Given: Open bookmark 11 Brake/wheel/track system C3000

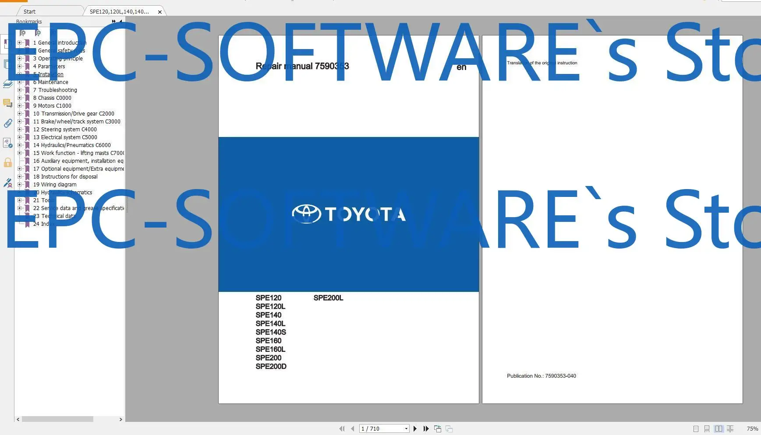Looking at the screenshot, I should click(77, 122).
